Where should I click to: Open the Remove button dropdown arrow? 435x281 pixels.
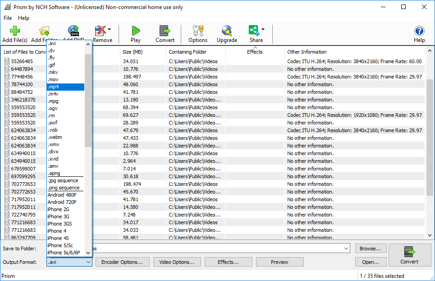coord(109,29)
